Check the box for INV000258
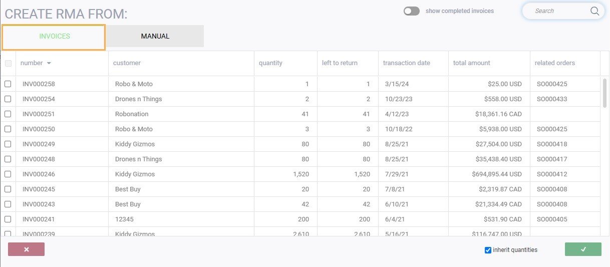This screenshot has height=267, width=610. click(x=8, y=84)
